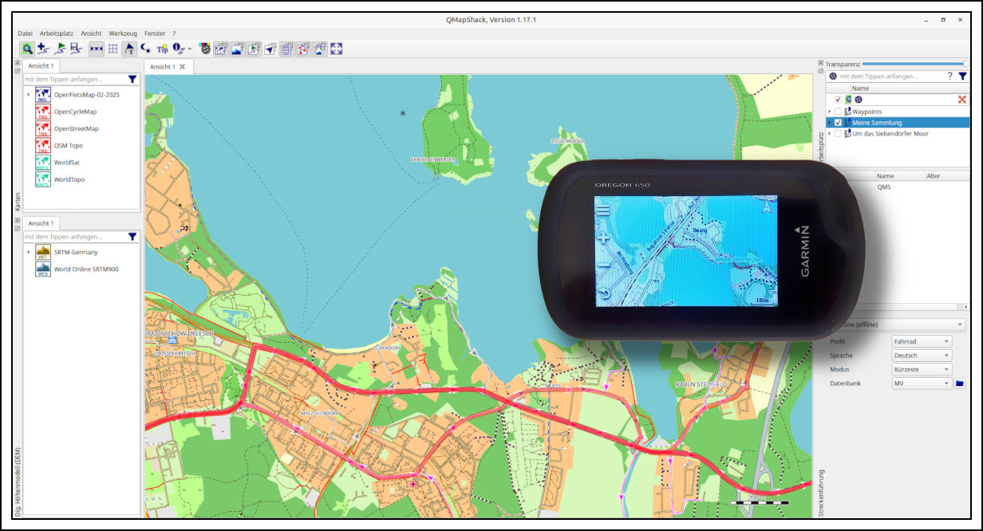
Task: Open the Arbeitsplatz menu
Action: click(x=57, y=33)
